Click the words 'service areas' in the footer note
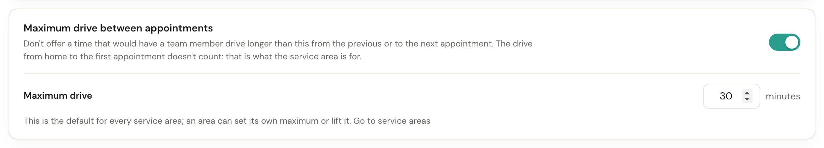 pos(404,121)
